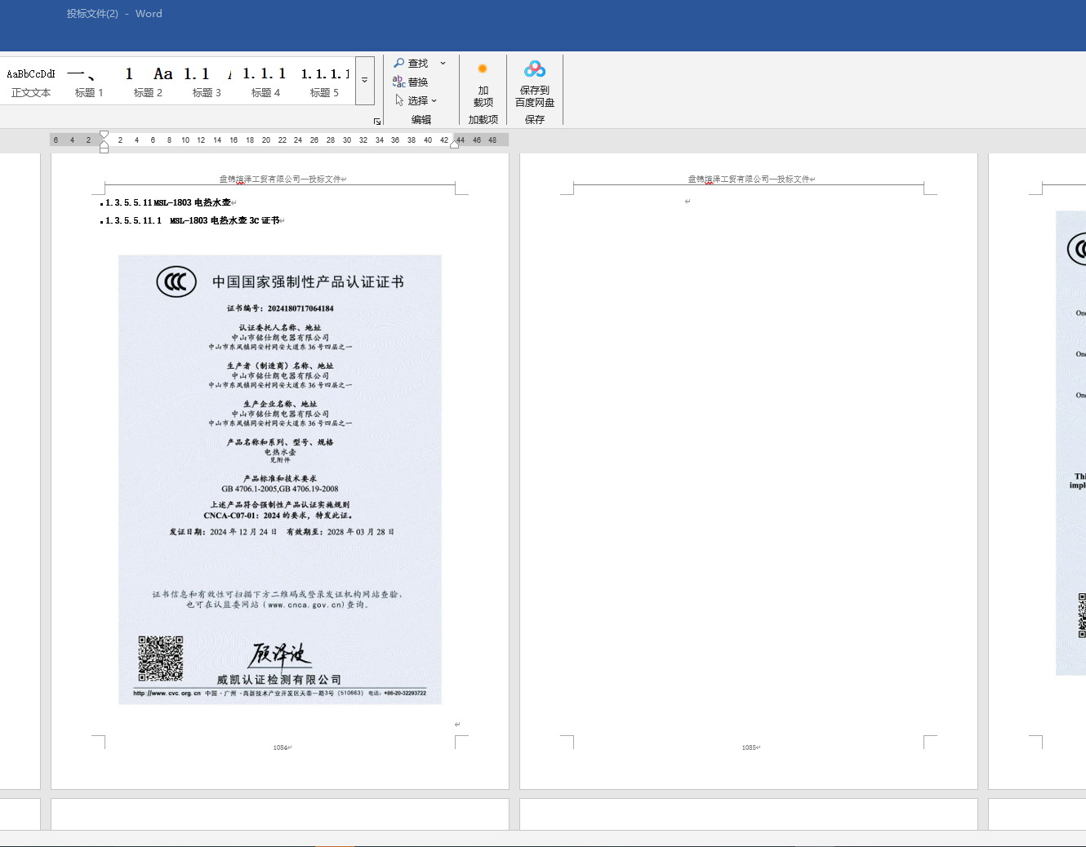1086x847 pixels.
Task: Apply the 标题 1 style
Action: (x=89, y=82)
